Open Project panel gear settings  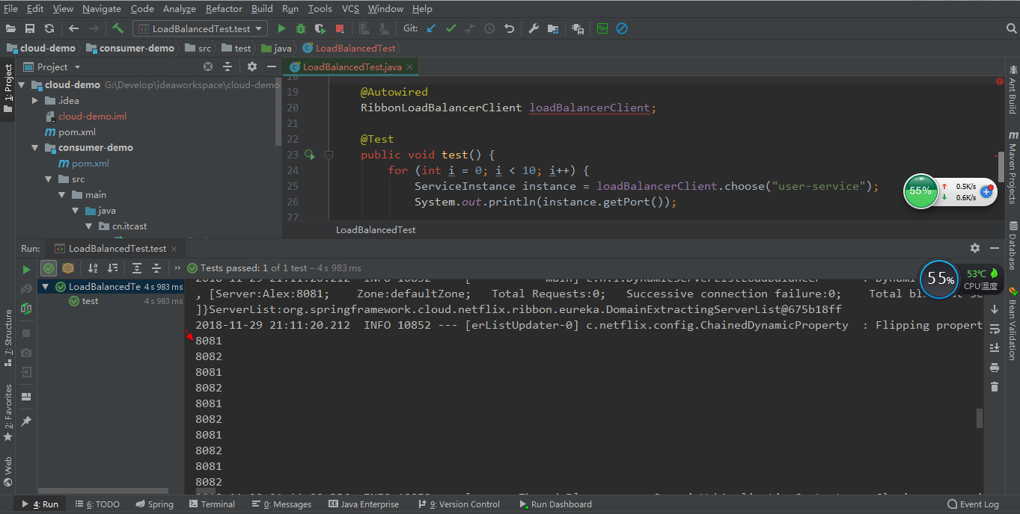pyautogui.click(x=251, y=66)
